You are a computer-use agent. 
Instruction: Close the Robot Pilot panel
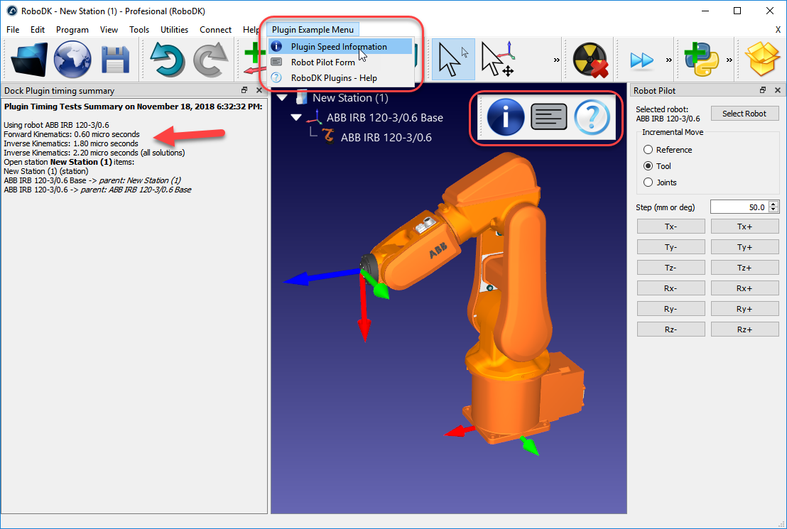[x=778, y=90]
